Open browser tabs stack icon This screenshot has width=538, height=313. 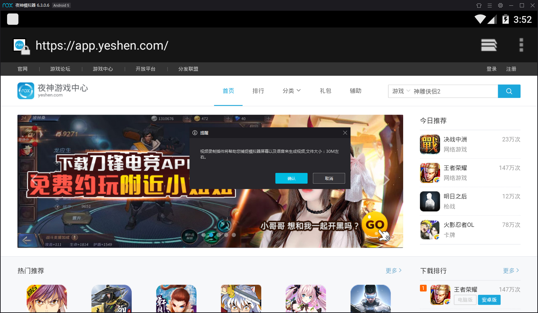click(489, 45)
